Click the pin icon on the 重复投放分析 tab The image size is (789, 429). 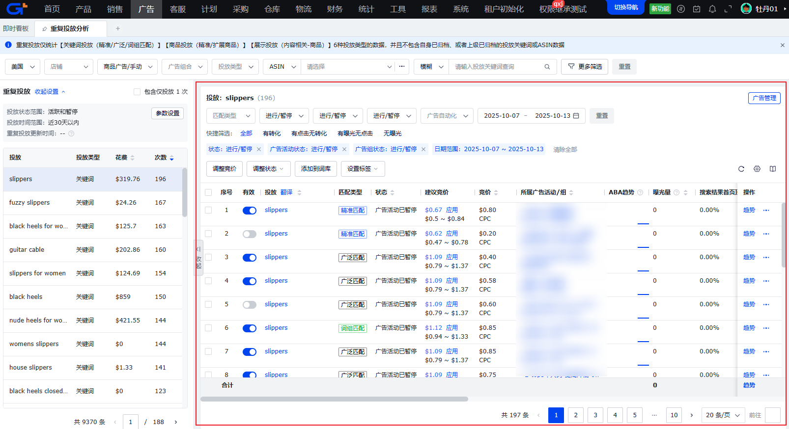point(45,29)
